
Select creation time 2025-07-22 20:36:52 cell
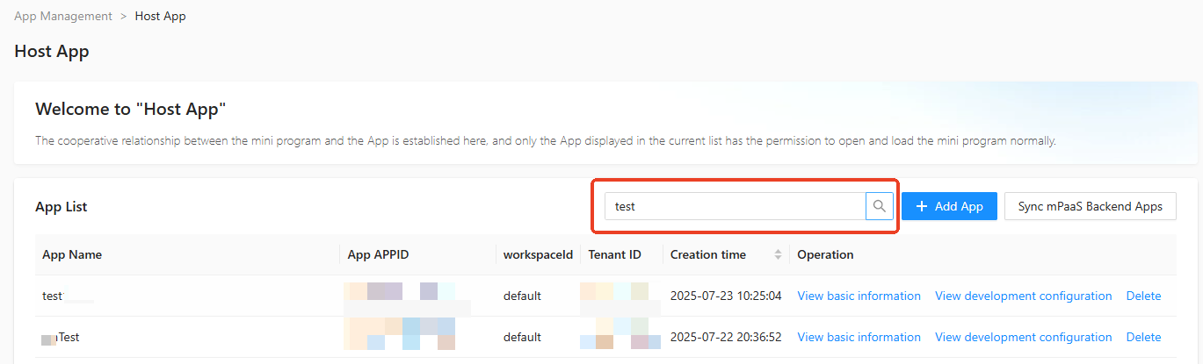[726, 337]
